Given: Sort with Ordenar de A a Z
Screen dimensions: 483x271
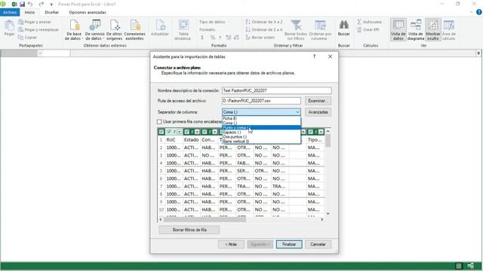Looking at the screenshot, I should click(264, 22).
